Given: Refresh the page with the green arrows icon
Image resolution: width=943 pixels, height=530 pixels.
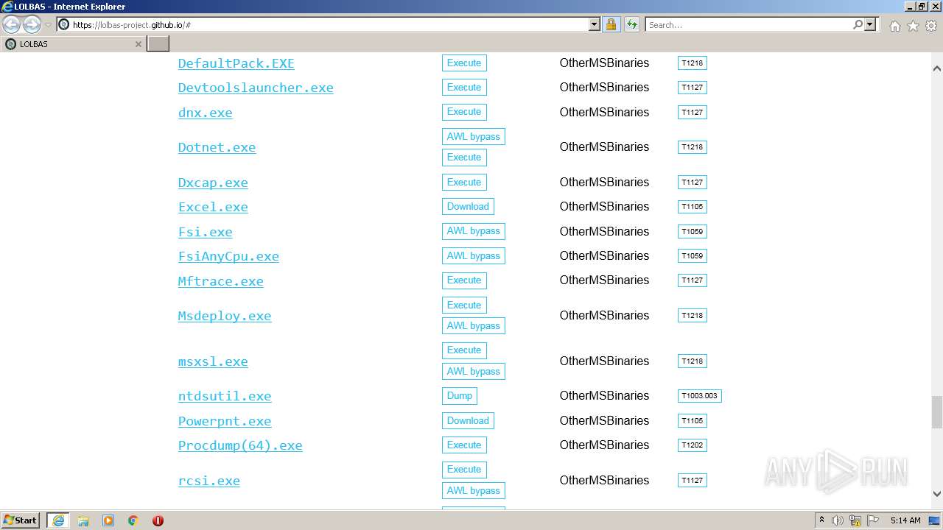Looking at the screenshot, I should point(631,24).
